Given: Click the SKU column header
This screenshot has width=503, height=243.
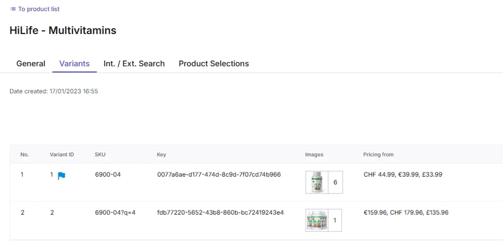Looking at the screenshot, I should 100,155.
